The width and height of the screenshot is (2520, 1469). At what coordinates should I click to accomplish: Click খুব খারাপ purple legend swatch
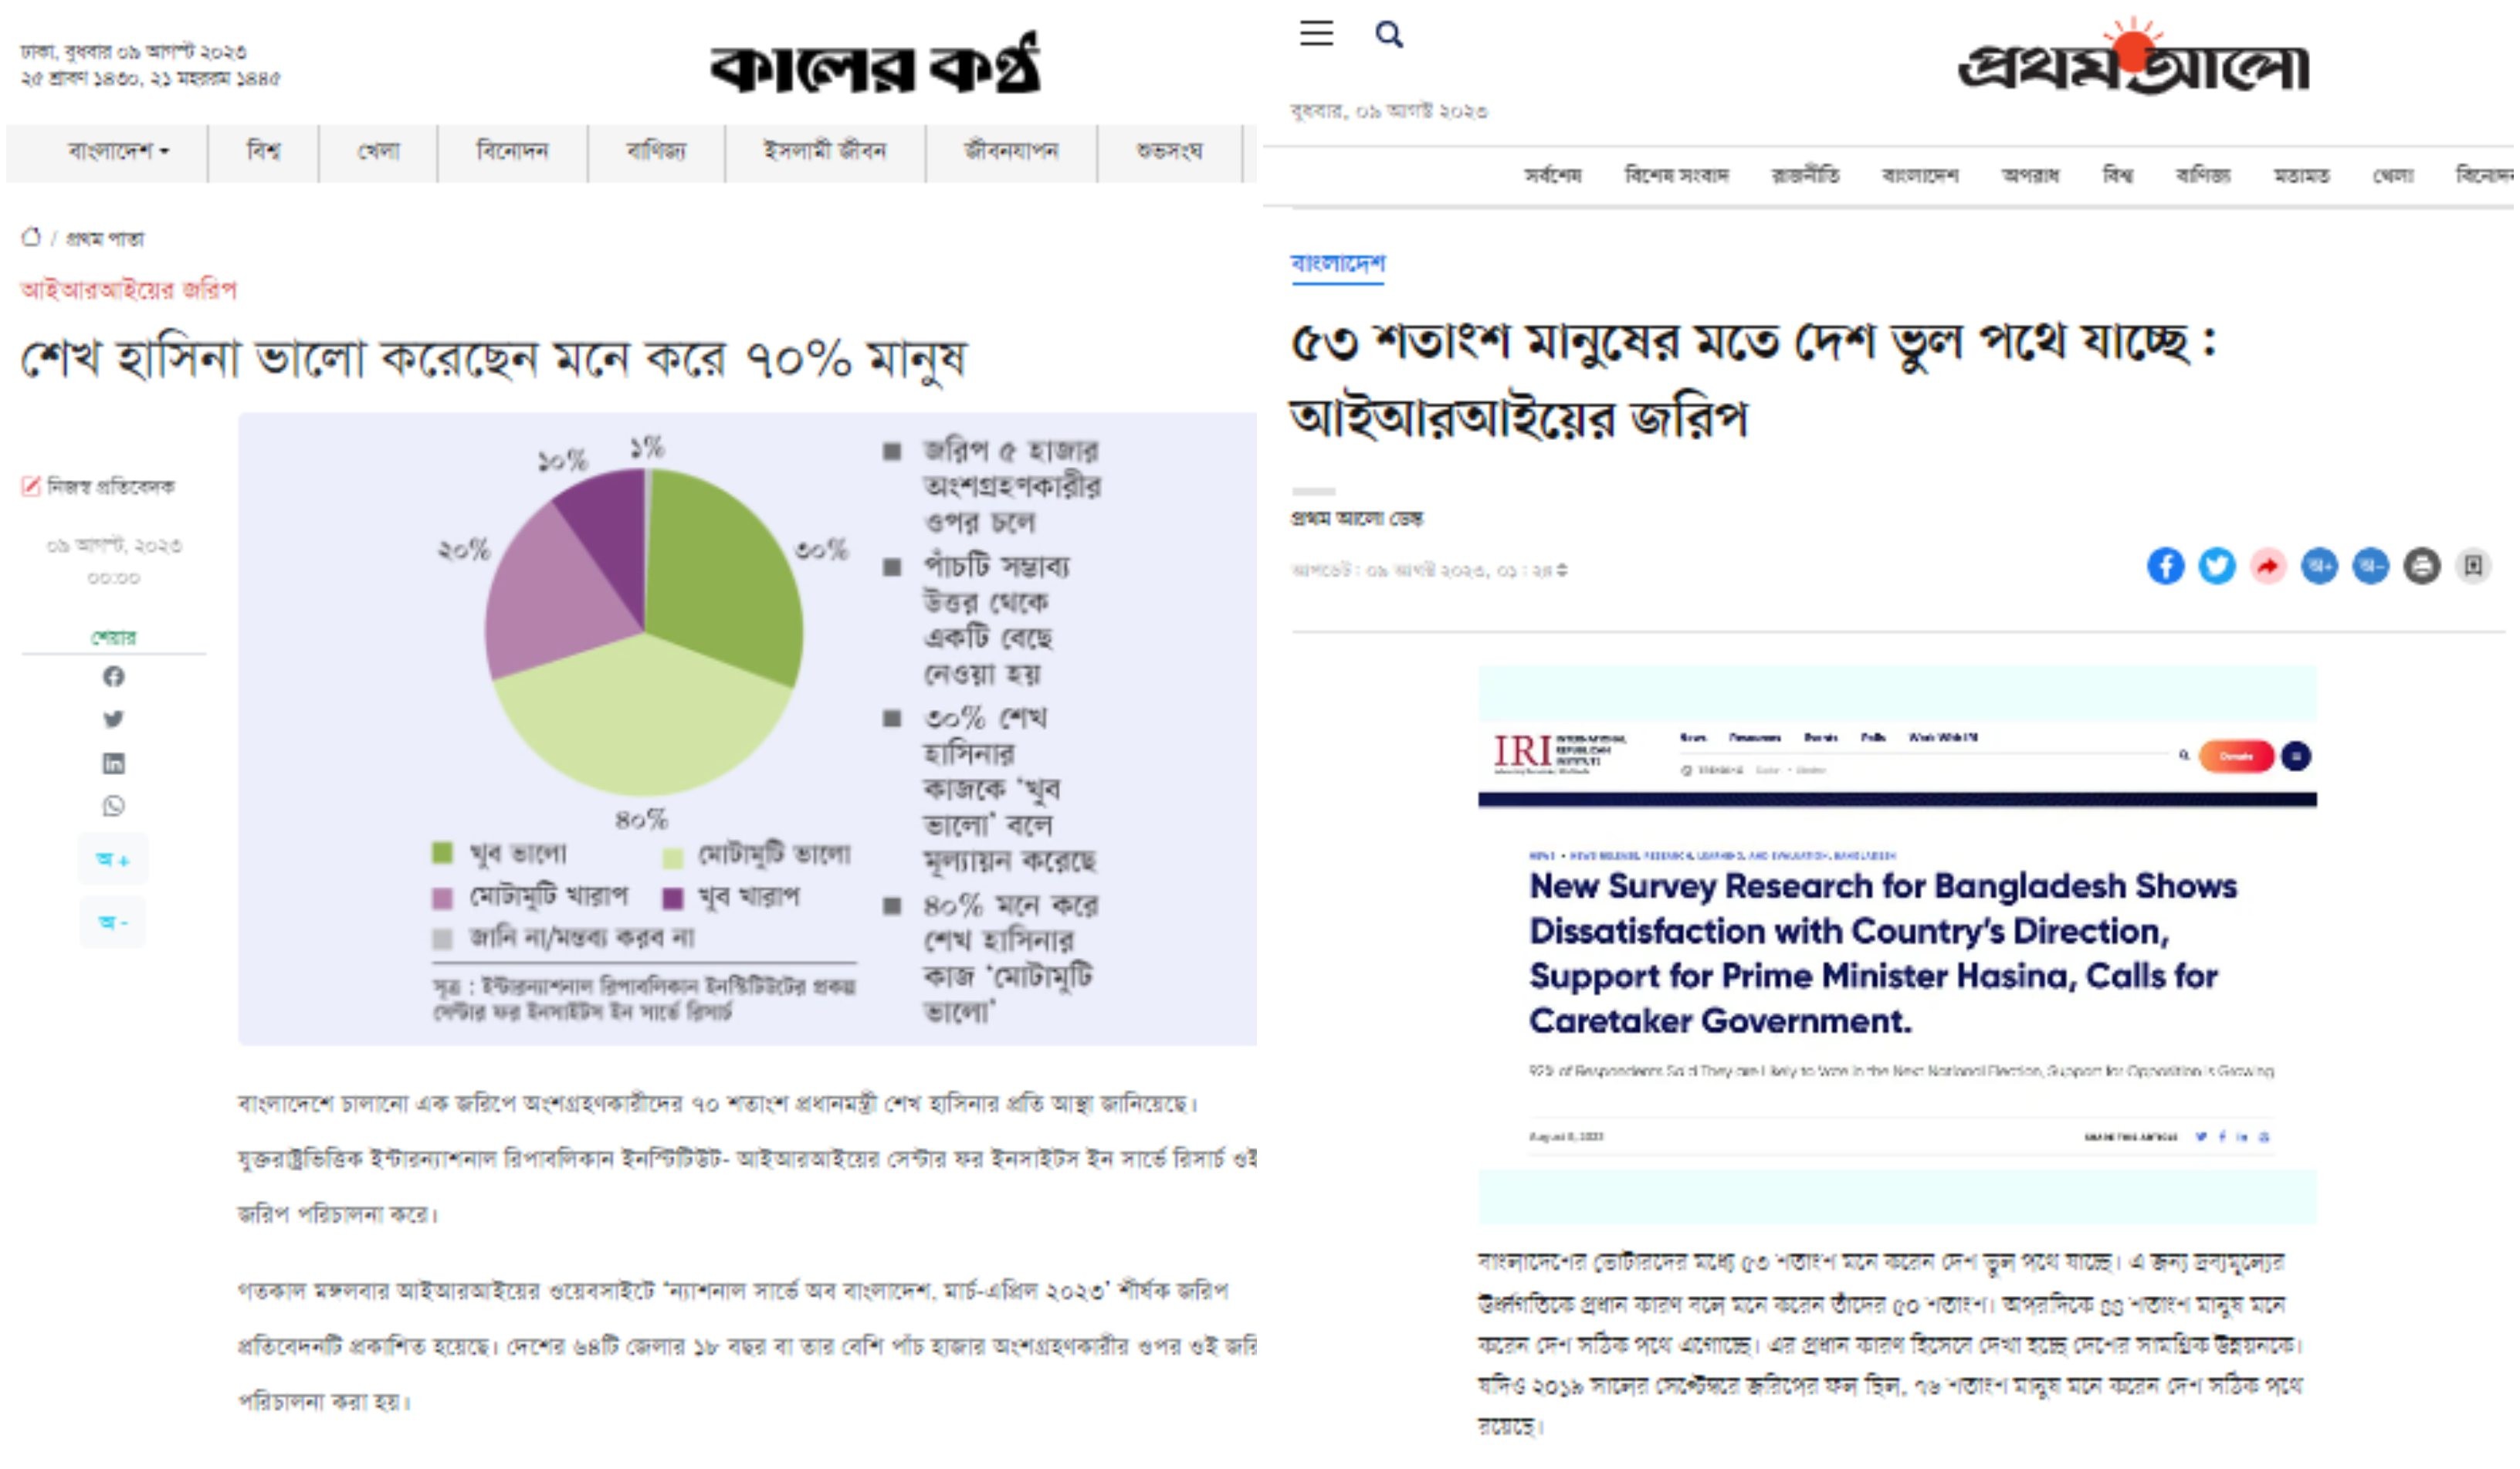click(x=672, y=897)
